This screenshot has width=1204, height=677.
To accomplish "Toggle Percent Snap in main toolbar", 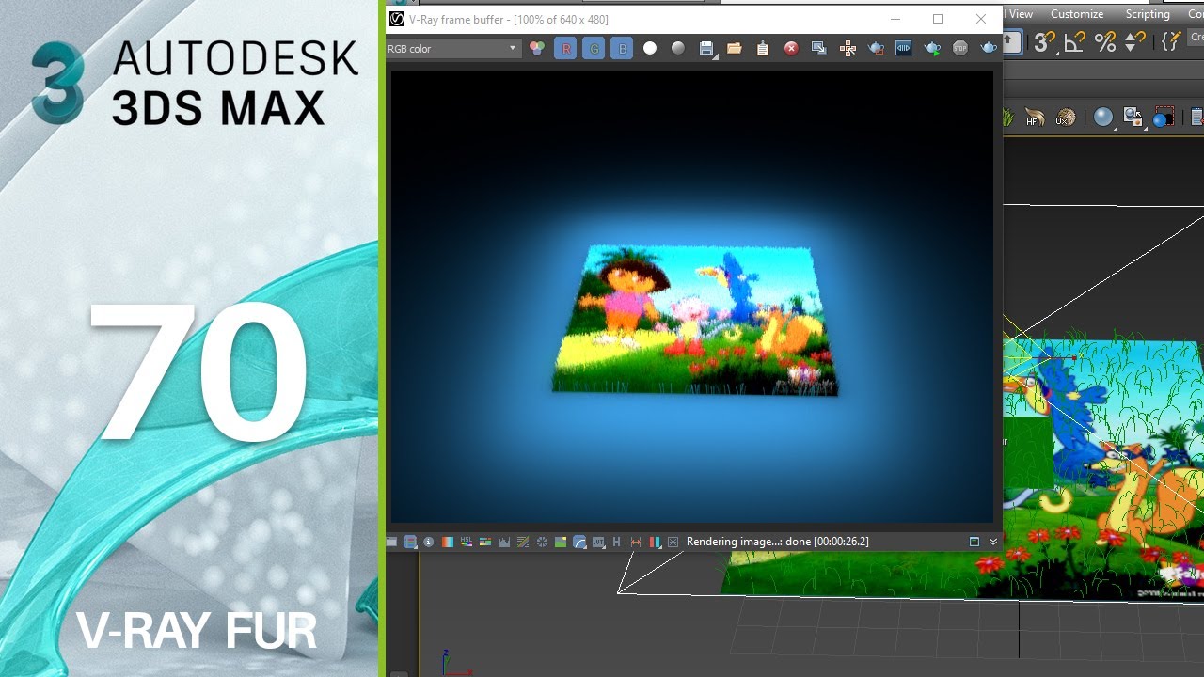I will (1105, 41).
